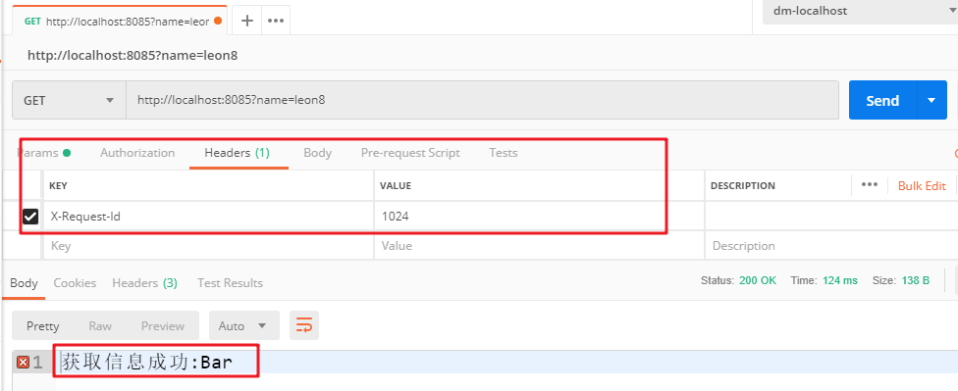
Task: Expand the dm-localhost environment selector
Action: click(860, 11)
